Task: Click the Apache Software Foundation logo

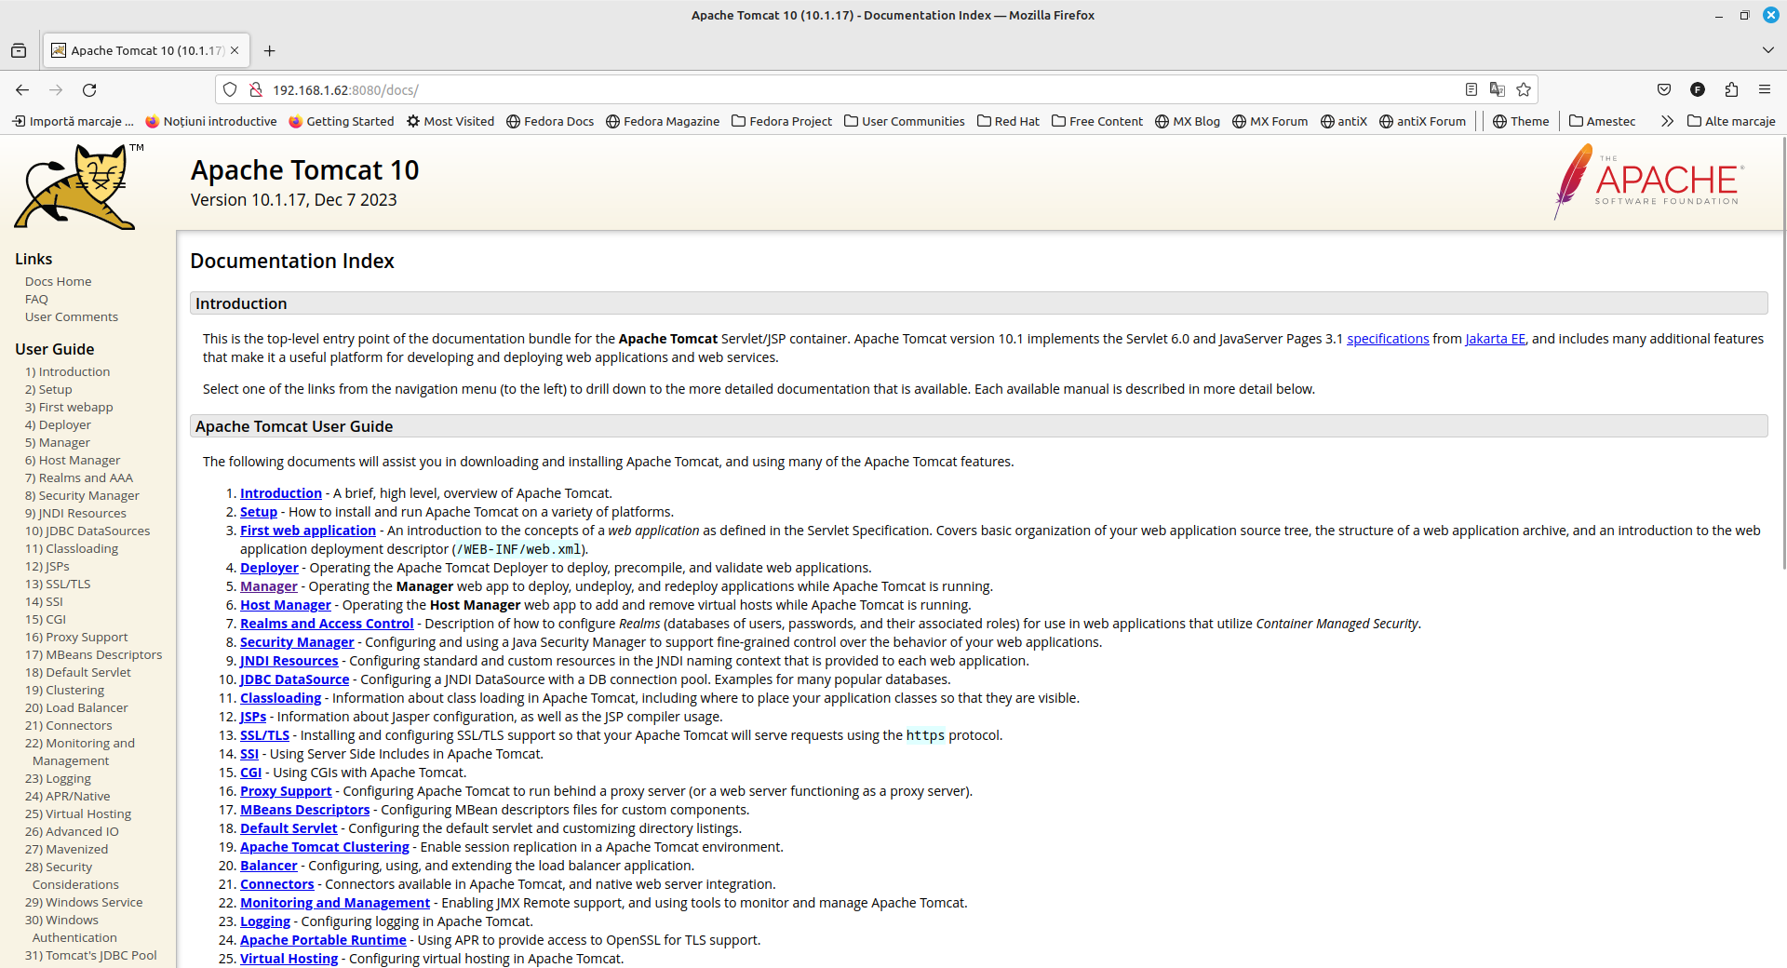Action: (1647, 181)
